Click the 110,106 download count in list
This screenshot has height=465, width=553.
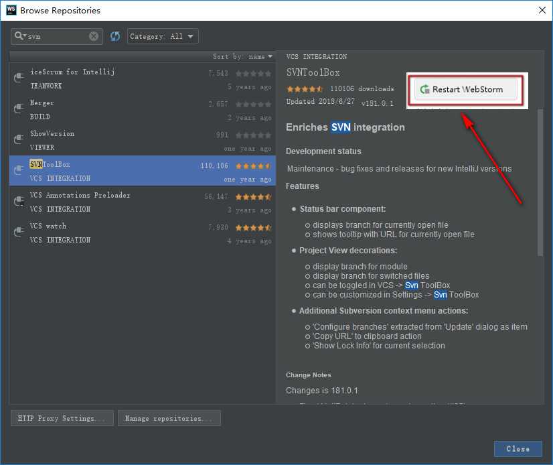click(214, 166)
